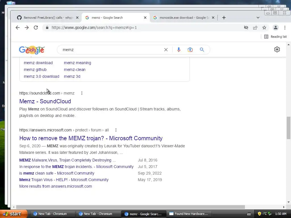Open the Windows Start menu
The height and width of the screenshot is (218, 291).
[x=13, y=214]
